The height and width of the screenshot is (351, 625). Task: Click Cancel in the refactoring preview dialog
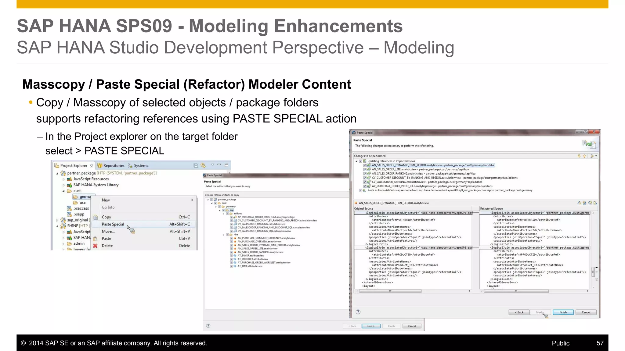(586, 312)
